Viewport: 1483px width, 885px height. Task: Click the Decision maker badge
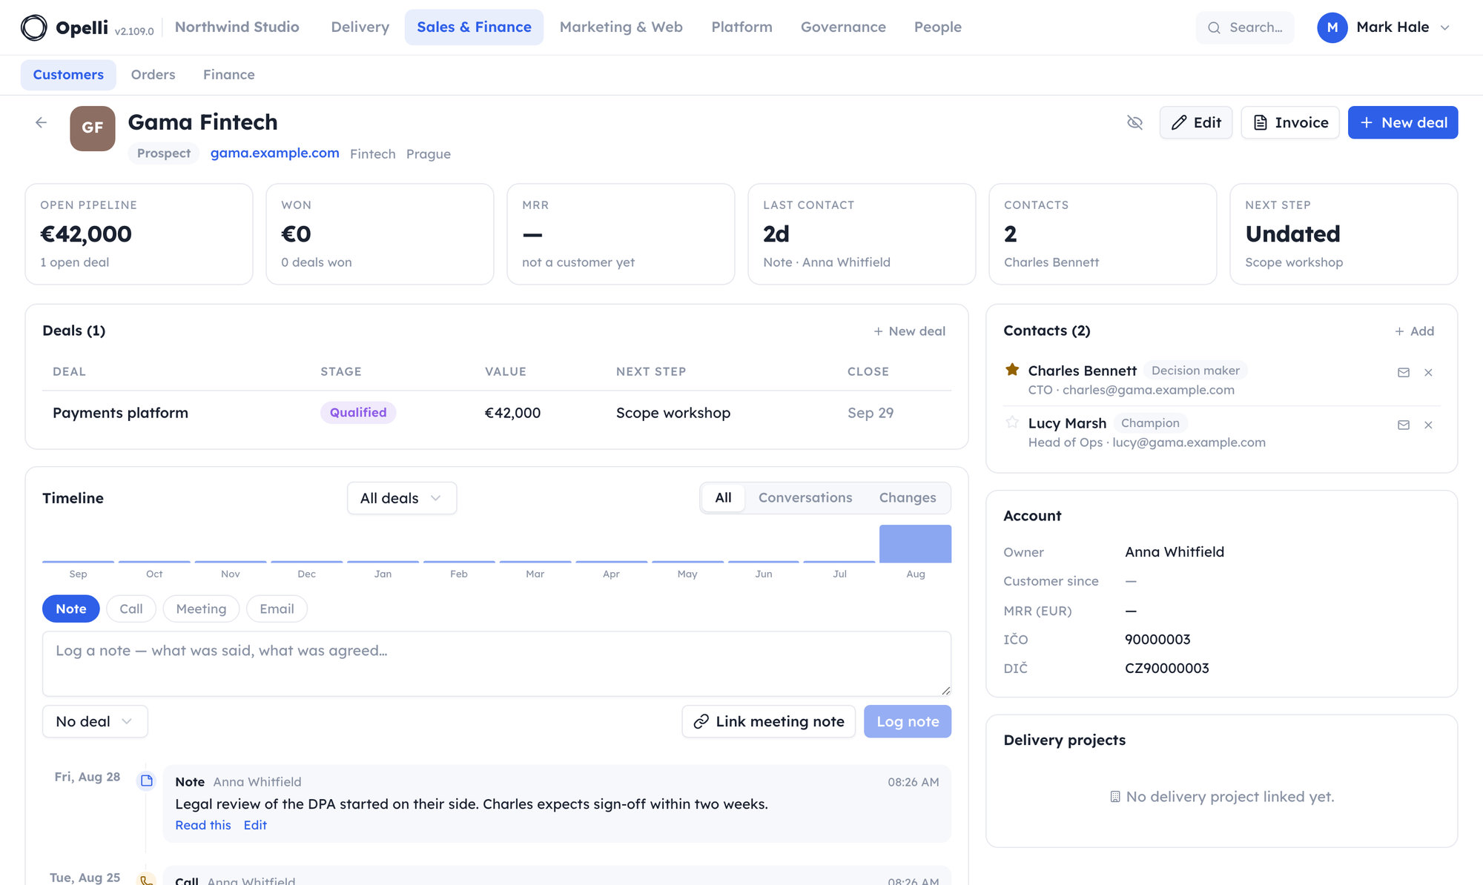pos(1195,371)
